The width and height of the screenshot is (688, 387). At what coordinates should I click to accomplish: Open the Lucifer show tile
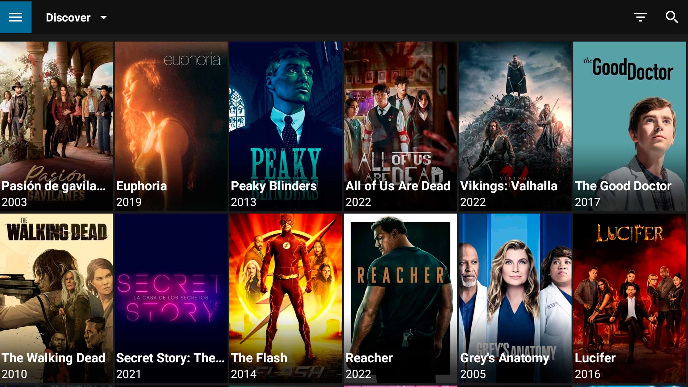[630, 298]
